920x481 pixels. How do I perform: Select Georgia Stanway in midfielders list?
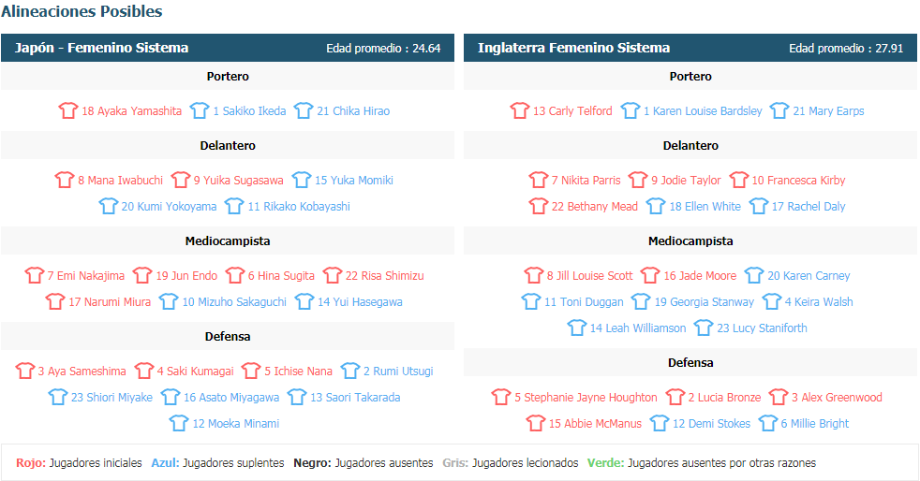tap(705, 301)
